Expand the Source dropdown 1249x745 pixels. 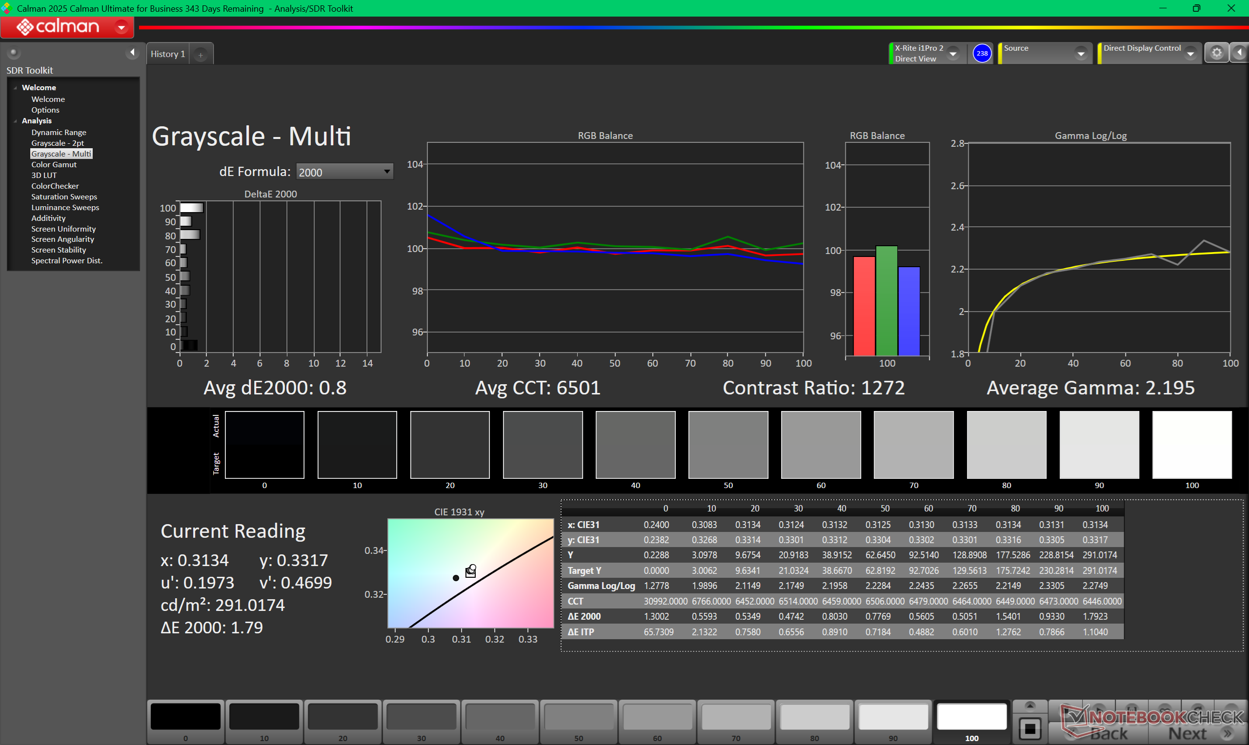1081,54
